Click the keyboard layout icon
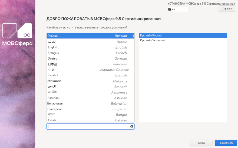This screenshot has height=148, width=238. 170,9
